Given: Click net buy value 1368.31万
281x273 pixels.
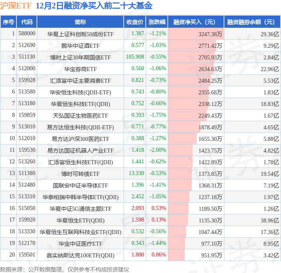Looking at the screenshot, I should [x=210, y=185].
